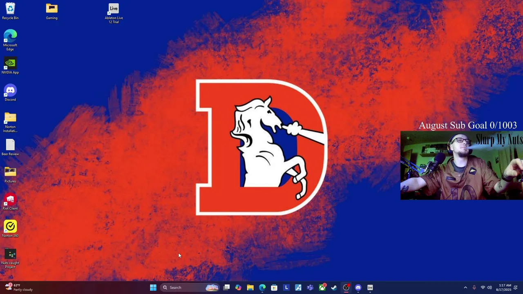Open Xbox app from the taskbar
This screenshot has width=523, height=294.
coord(322,287)
